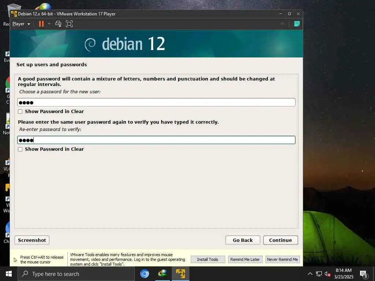Choose Remind Me Later for VMware Tools
Viewport: 375px width, 281px height.
[245, 259]
